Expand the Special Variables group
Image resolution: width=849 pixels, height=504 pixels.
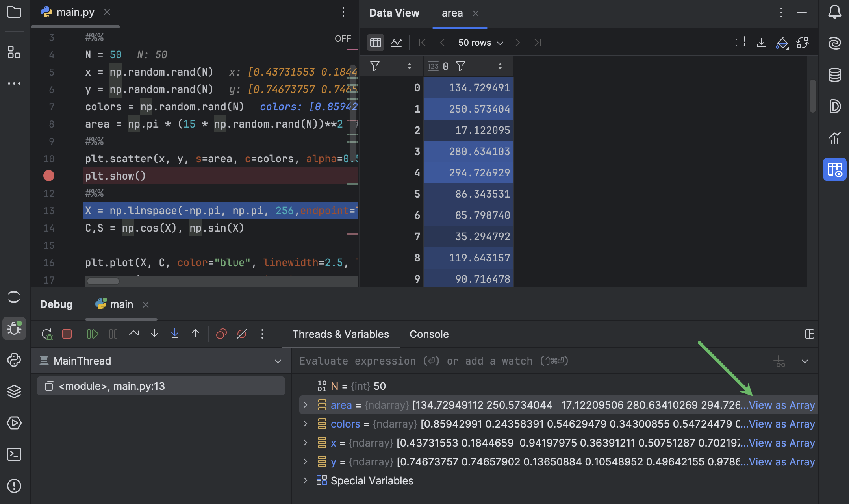pyautogui.click(x=305, y=480)
